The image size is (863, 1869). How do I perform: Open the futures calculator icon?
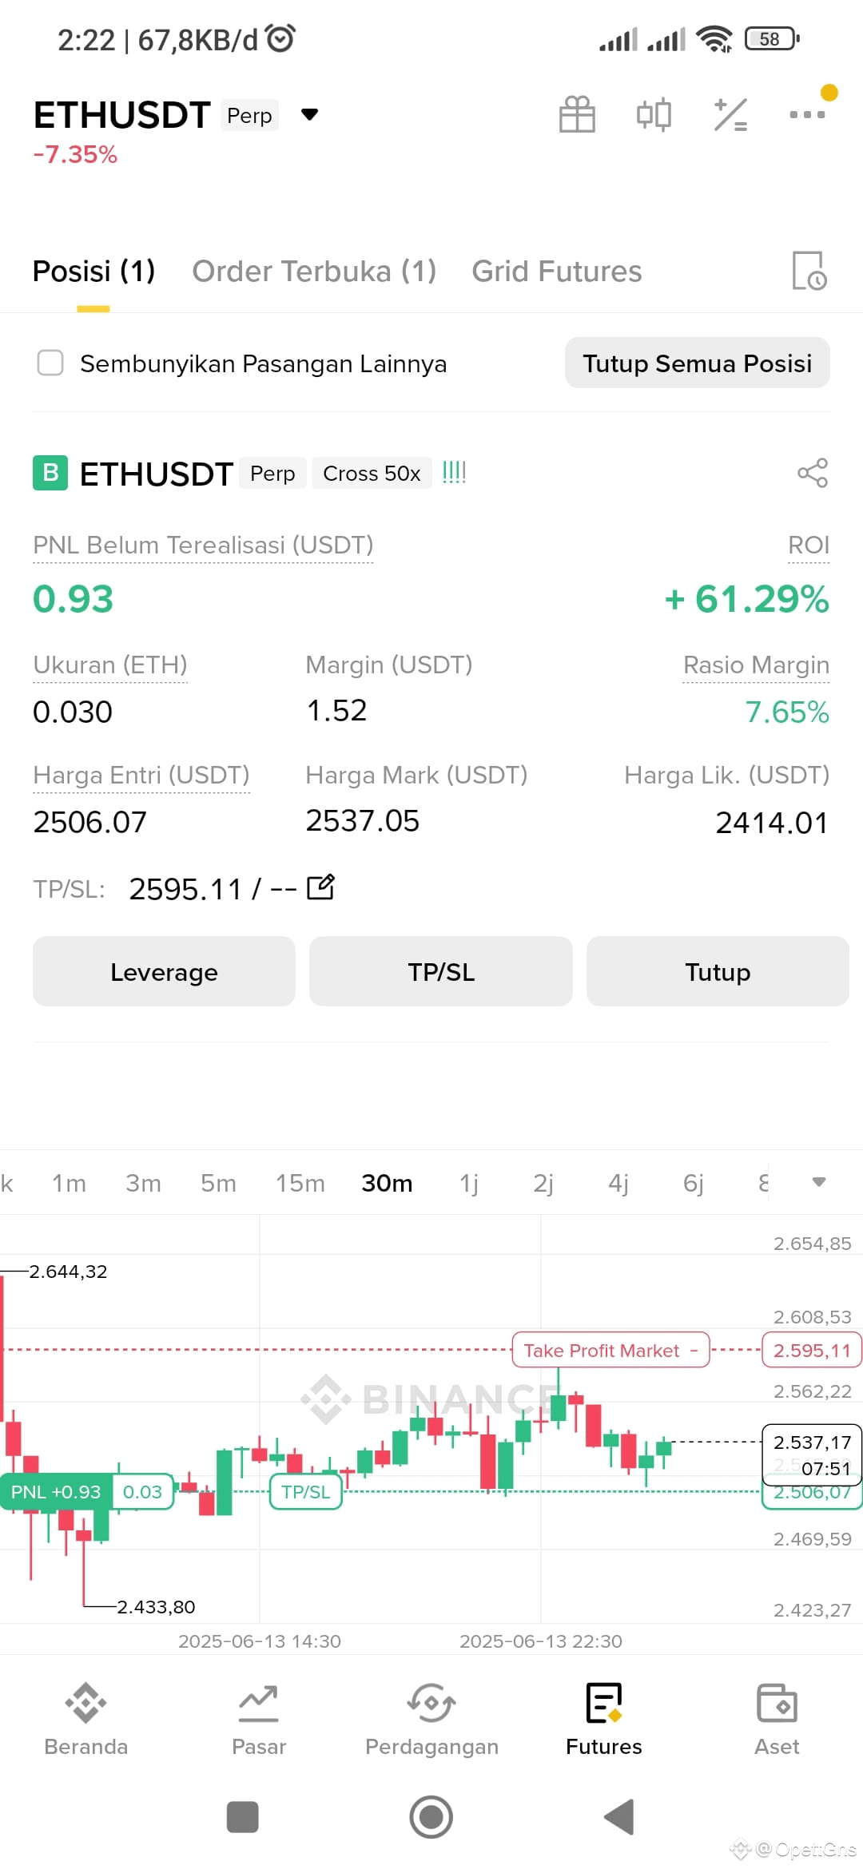click(x=730, y=114)
